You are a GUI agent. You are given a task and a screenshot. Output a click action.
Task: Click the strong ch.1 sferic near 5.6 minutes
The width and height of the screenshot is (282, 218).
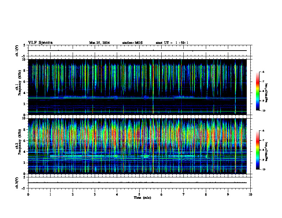coord(153,87)
